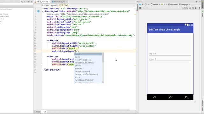
Task: Click the Input 1 field in the preview
Action: (170, 54)
